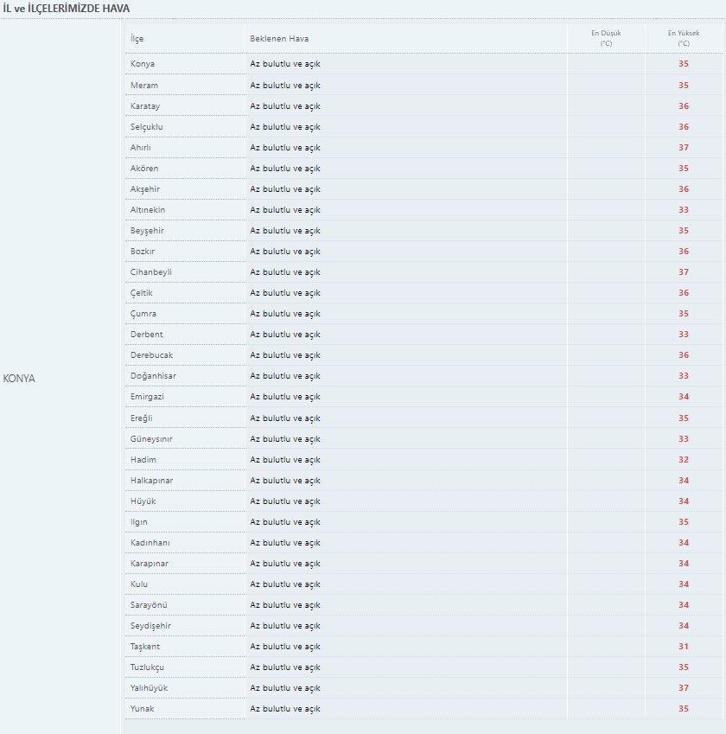Click the expected weather text for Kulu

(285, 584)
